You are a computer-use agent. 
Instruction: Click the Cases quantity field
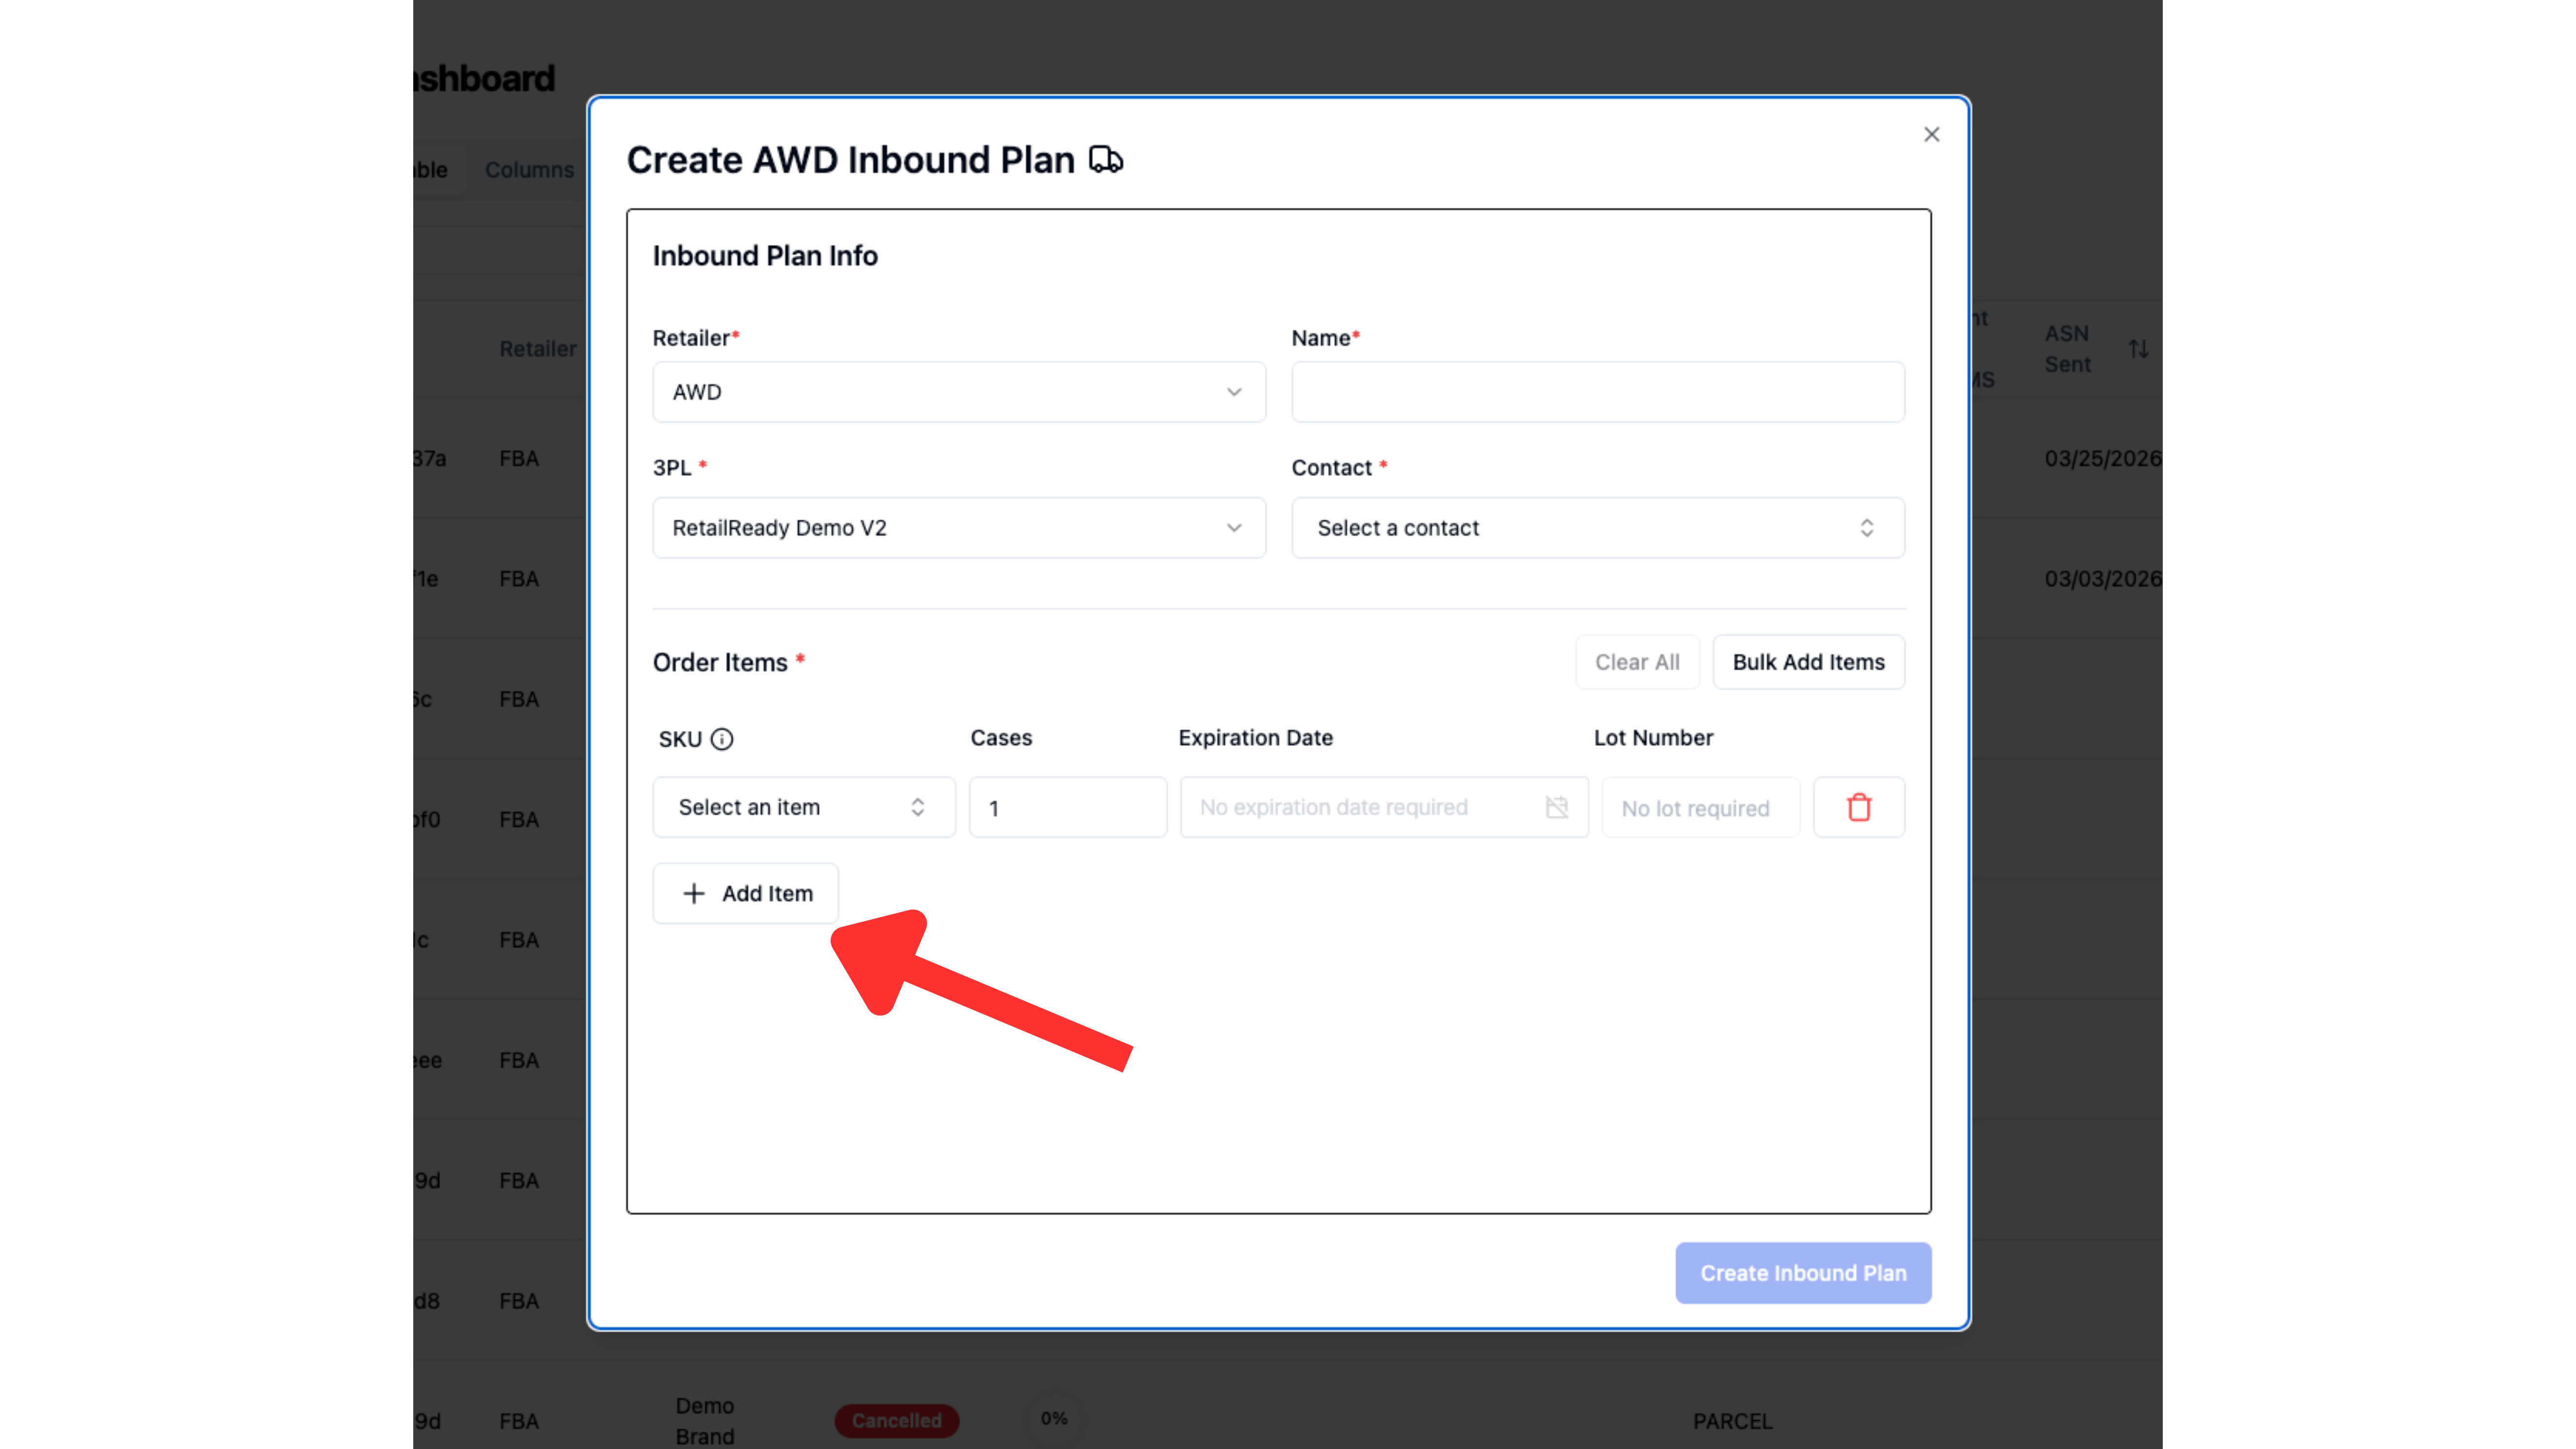click(x=1067, y=807)
